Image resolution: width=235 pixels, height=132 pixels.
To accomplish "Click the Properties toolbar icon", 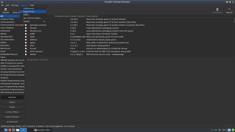I will [217, 10].
